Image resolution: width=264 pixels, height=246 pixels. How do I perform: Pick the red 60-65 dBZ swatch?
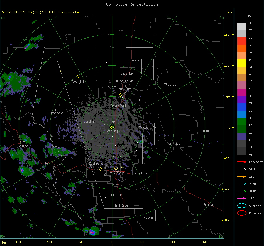tap(242, 41)
